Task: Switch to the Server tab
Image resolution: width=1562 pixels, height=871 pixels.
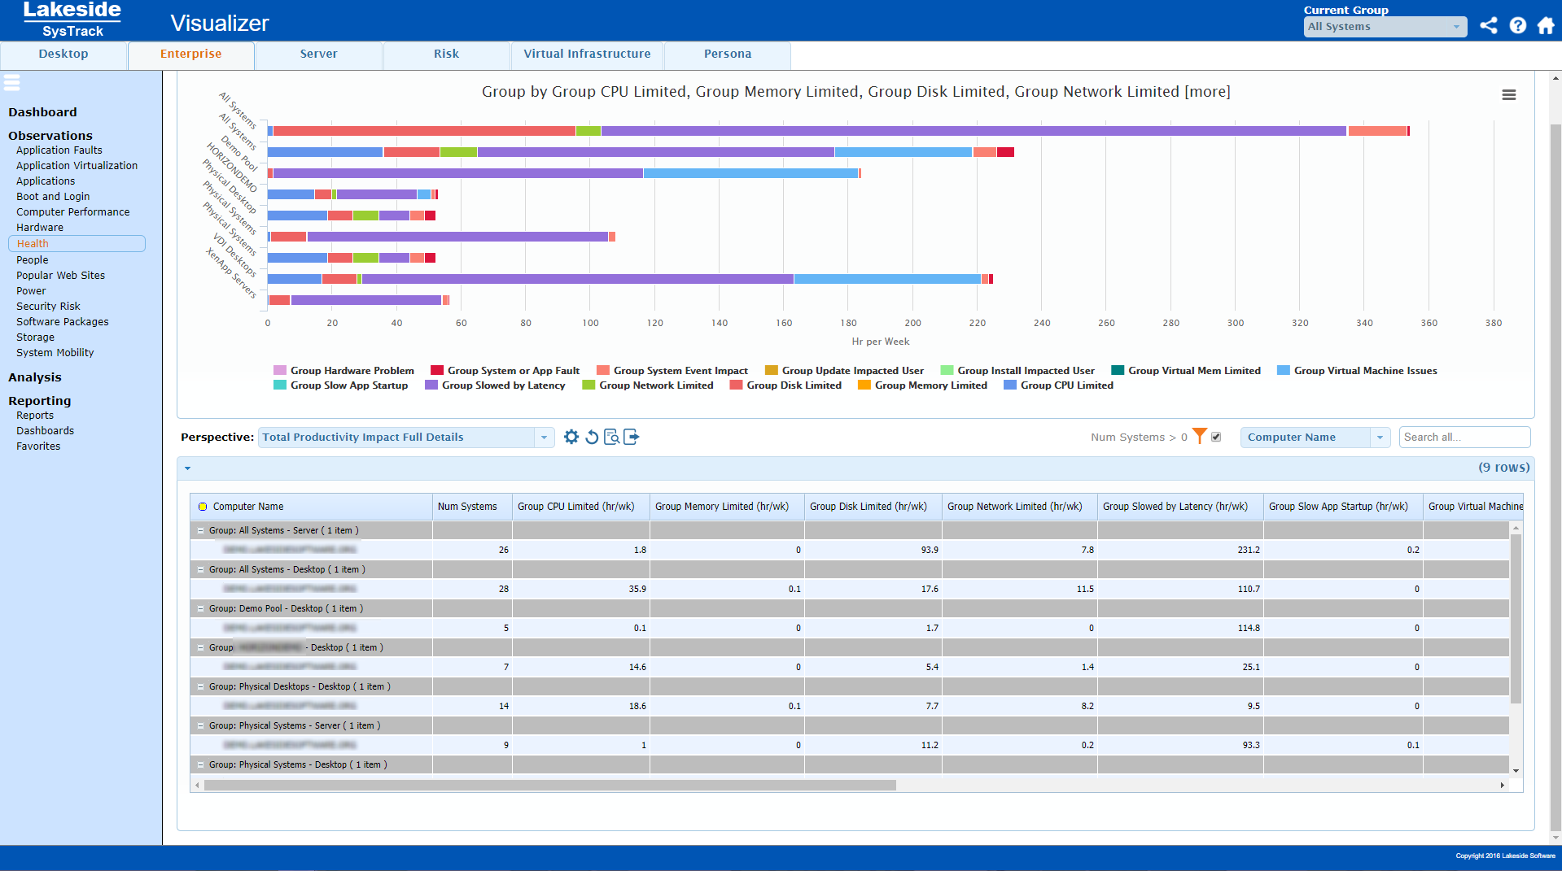Action: (319, 54)
